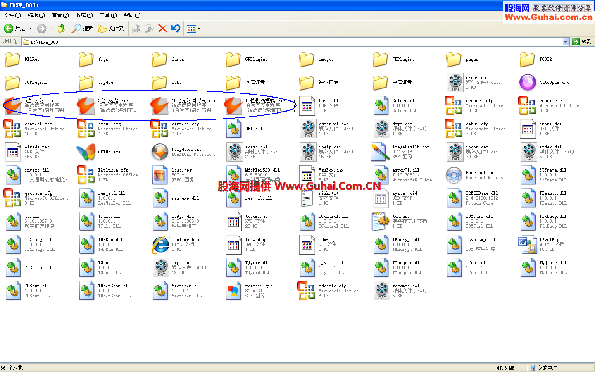Click the blue Undo toolbar icon
This screenshot has height=372, width=595.
176,29
